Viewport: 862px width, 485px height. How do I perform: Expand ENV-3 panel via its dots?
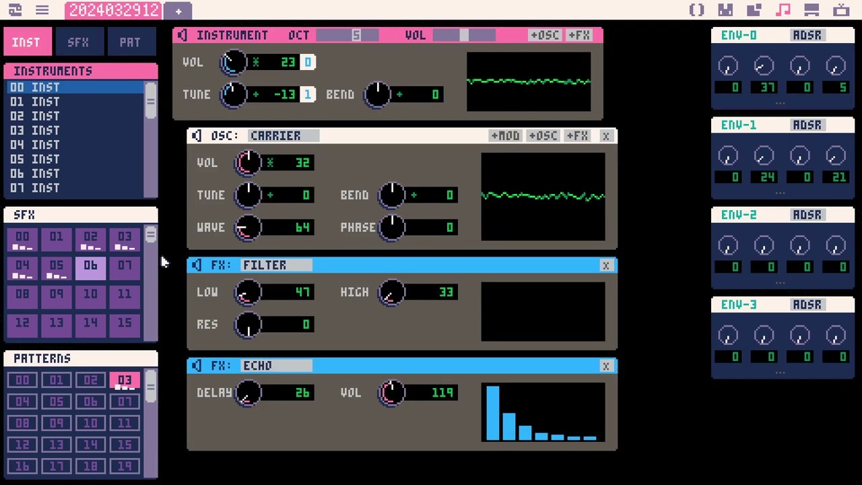(780, 372)
